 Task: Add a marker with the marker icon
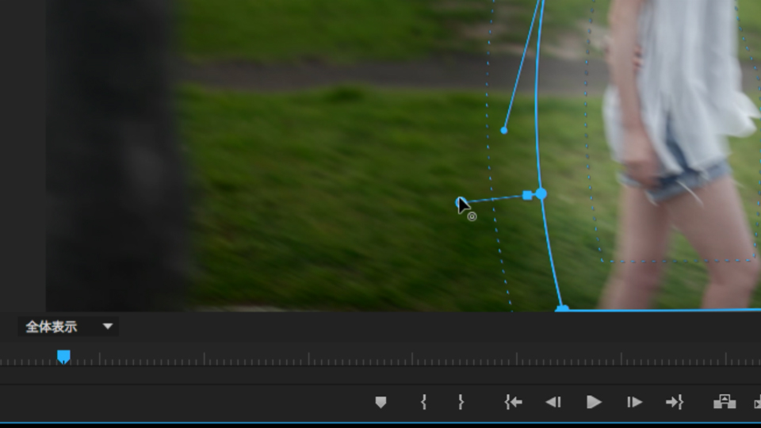pos(381,403)
